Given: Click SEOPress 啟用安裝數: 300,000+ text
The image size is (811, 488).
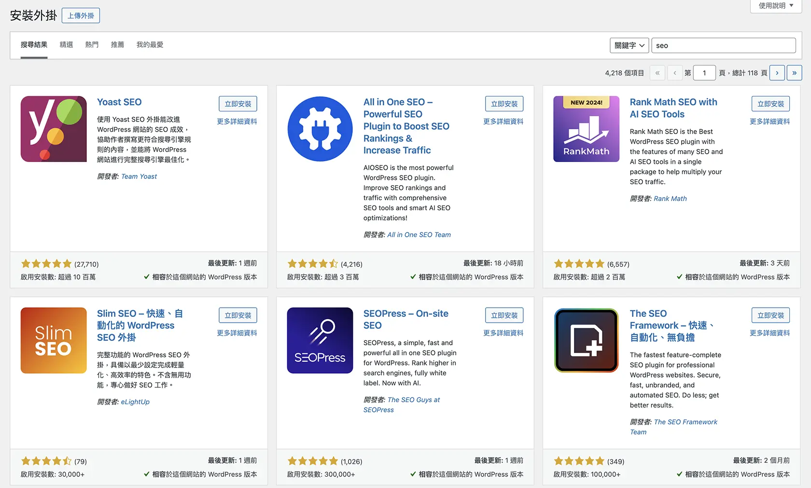Looking at the screenshot, I should [x=321, y=474].
